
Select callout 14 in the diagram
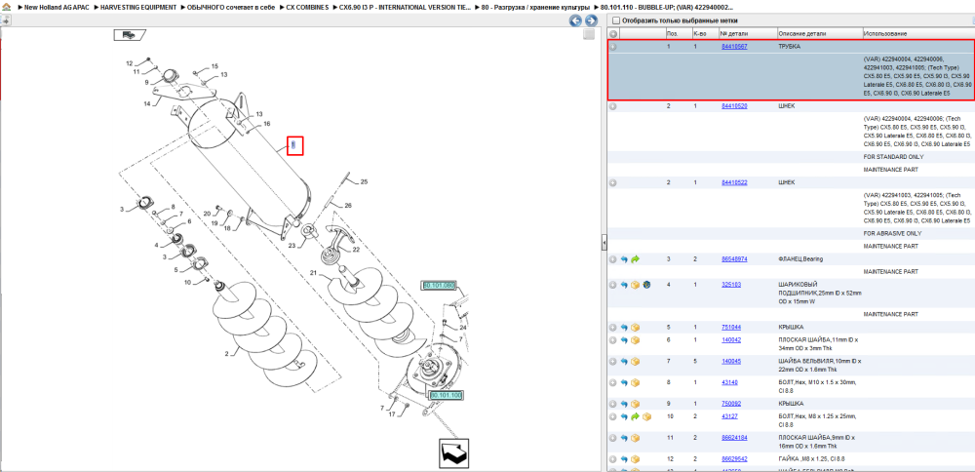click(147, 103)
